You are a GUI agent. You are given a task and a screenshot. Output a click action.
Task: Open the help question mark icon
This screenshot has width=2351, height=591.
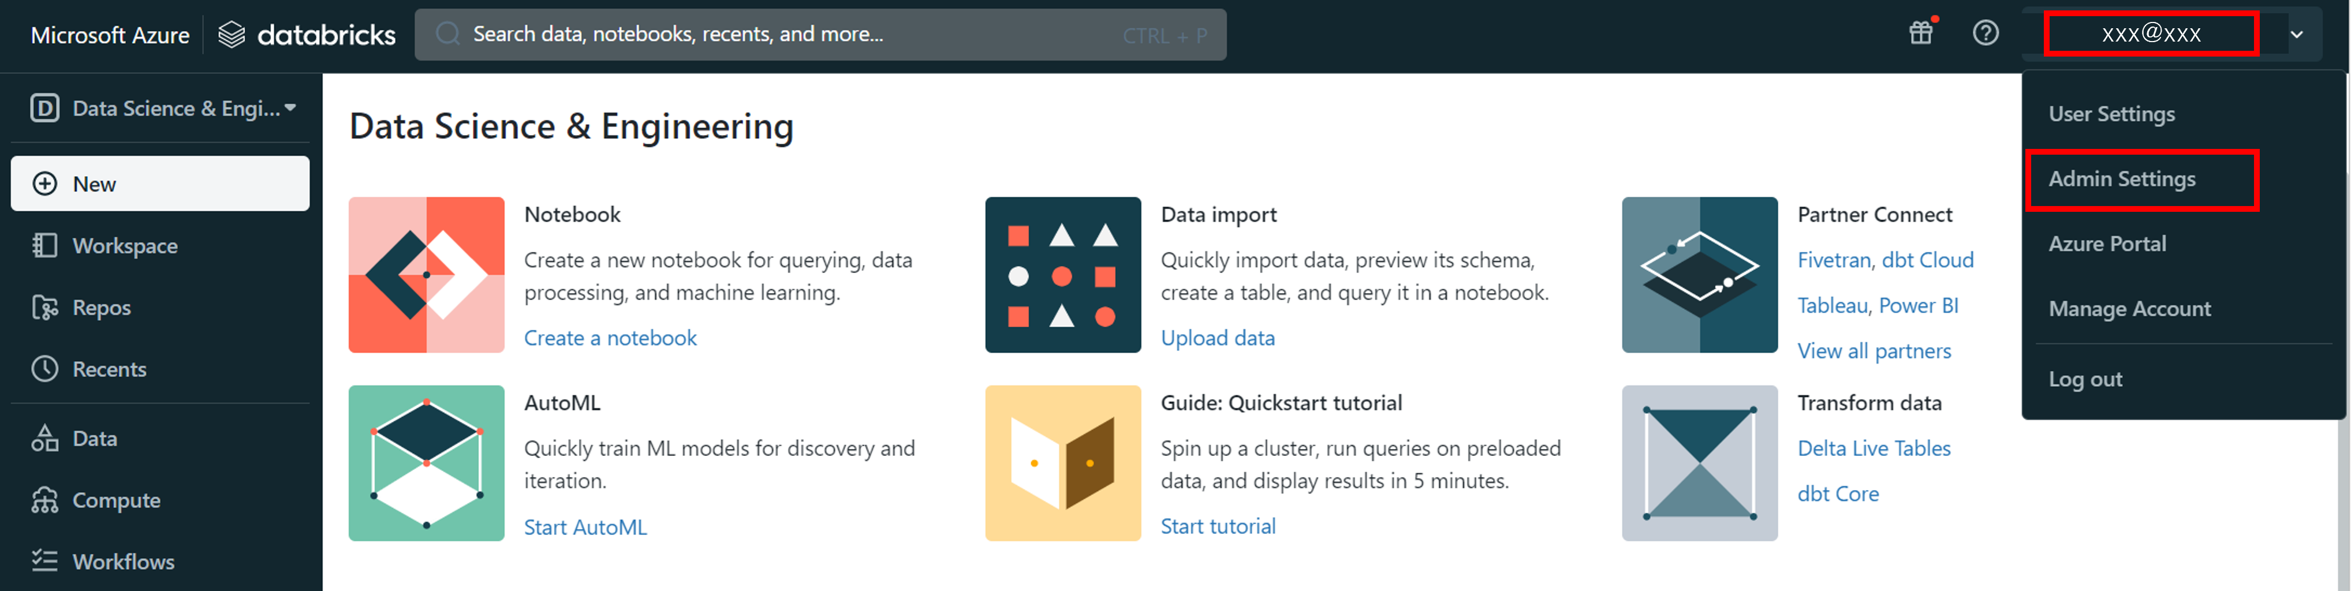tap(1985, 33)
